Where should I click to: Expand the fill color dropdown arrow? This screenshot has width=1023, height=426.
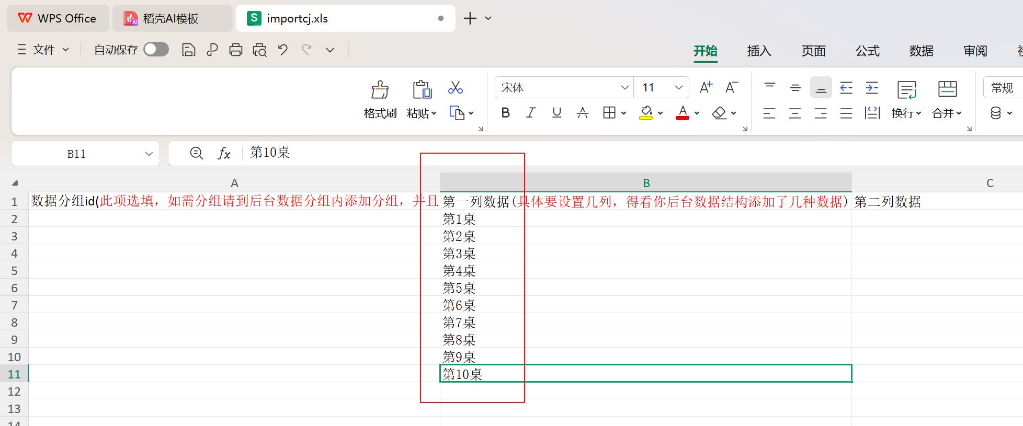(x=660, y=113)
